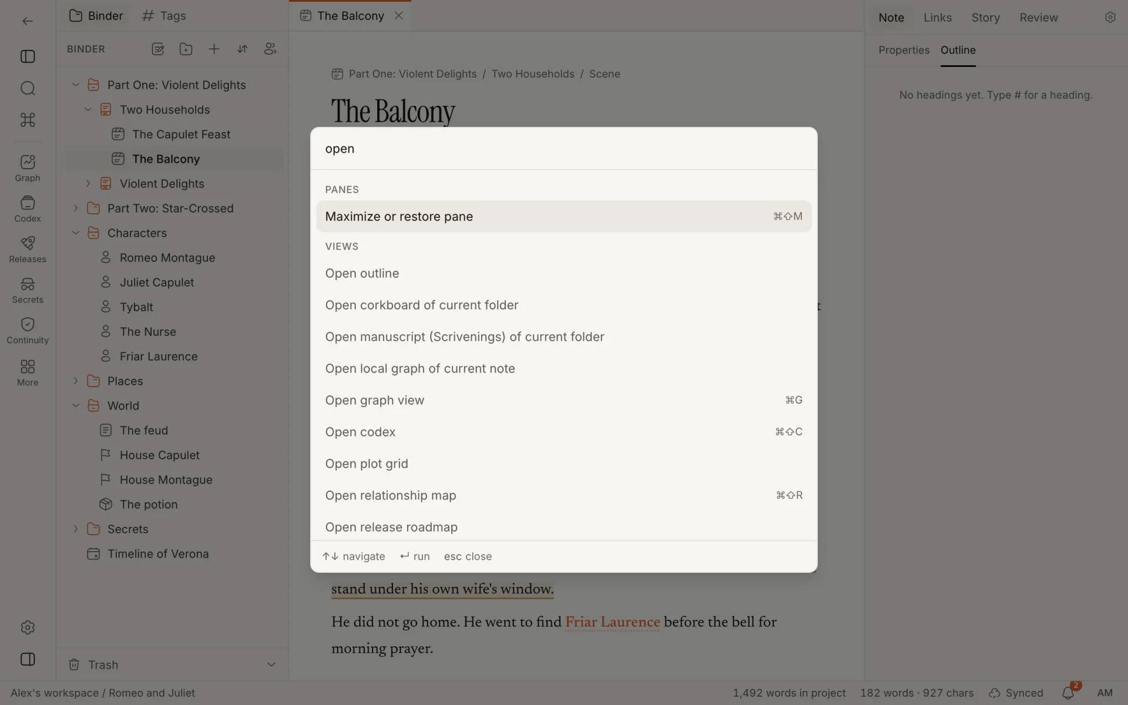Click the sort icon in Binder header
Image resolution: width=1128 pixels, height=705 pixels.
[242, 49]
